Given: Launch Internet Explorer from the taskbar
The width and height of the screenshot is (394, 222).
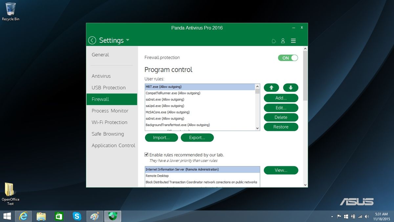Looking at the screenshot, I should (x=23, y=216).
